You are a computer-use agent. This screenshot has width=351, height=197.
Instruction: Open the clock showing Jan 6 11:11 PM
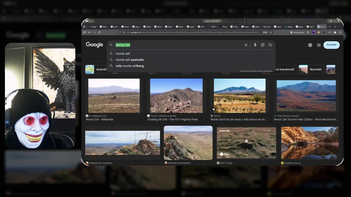212,21
